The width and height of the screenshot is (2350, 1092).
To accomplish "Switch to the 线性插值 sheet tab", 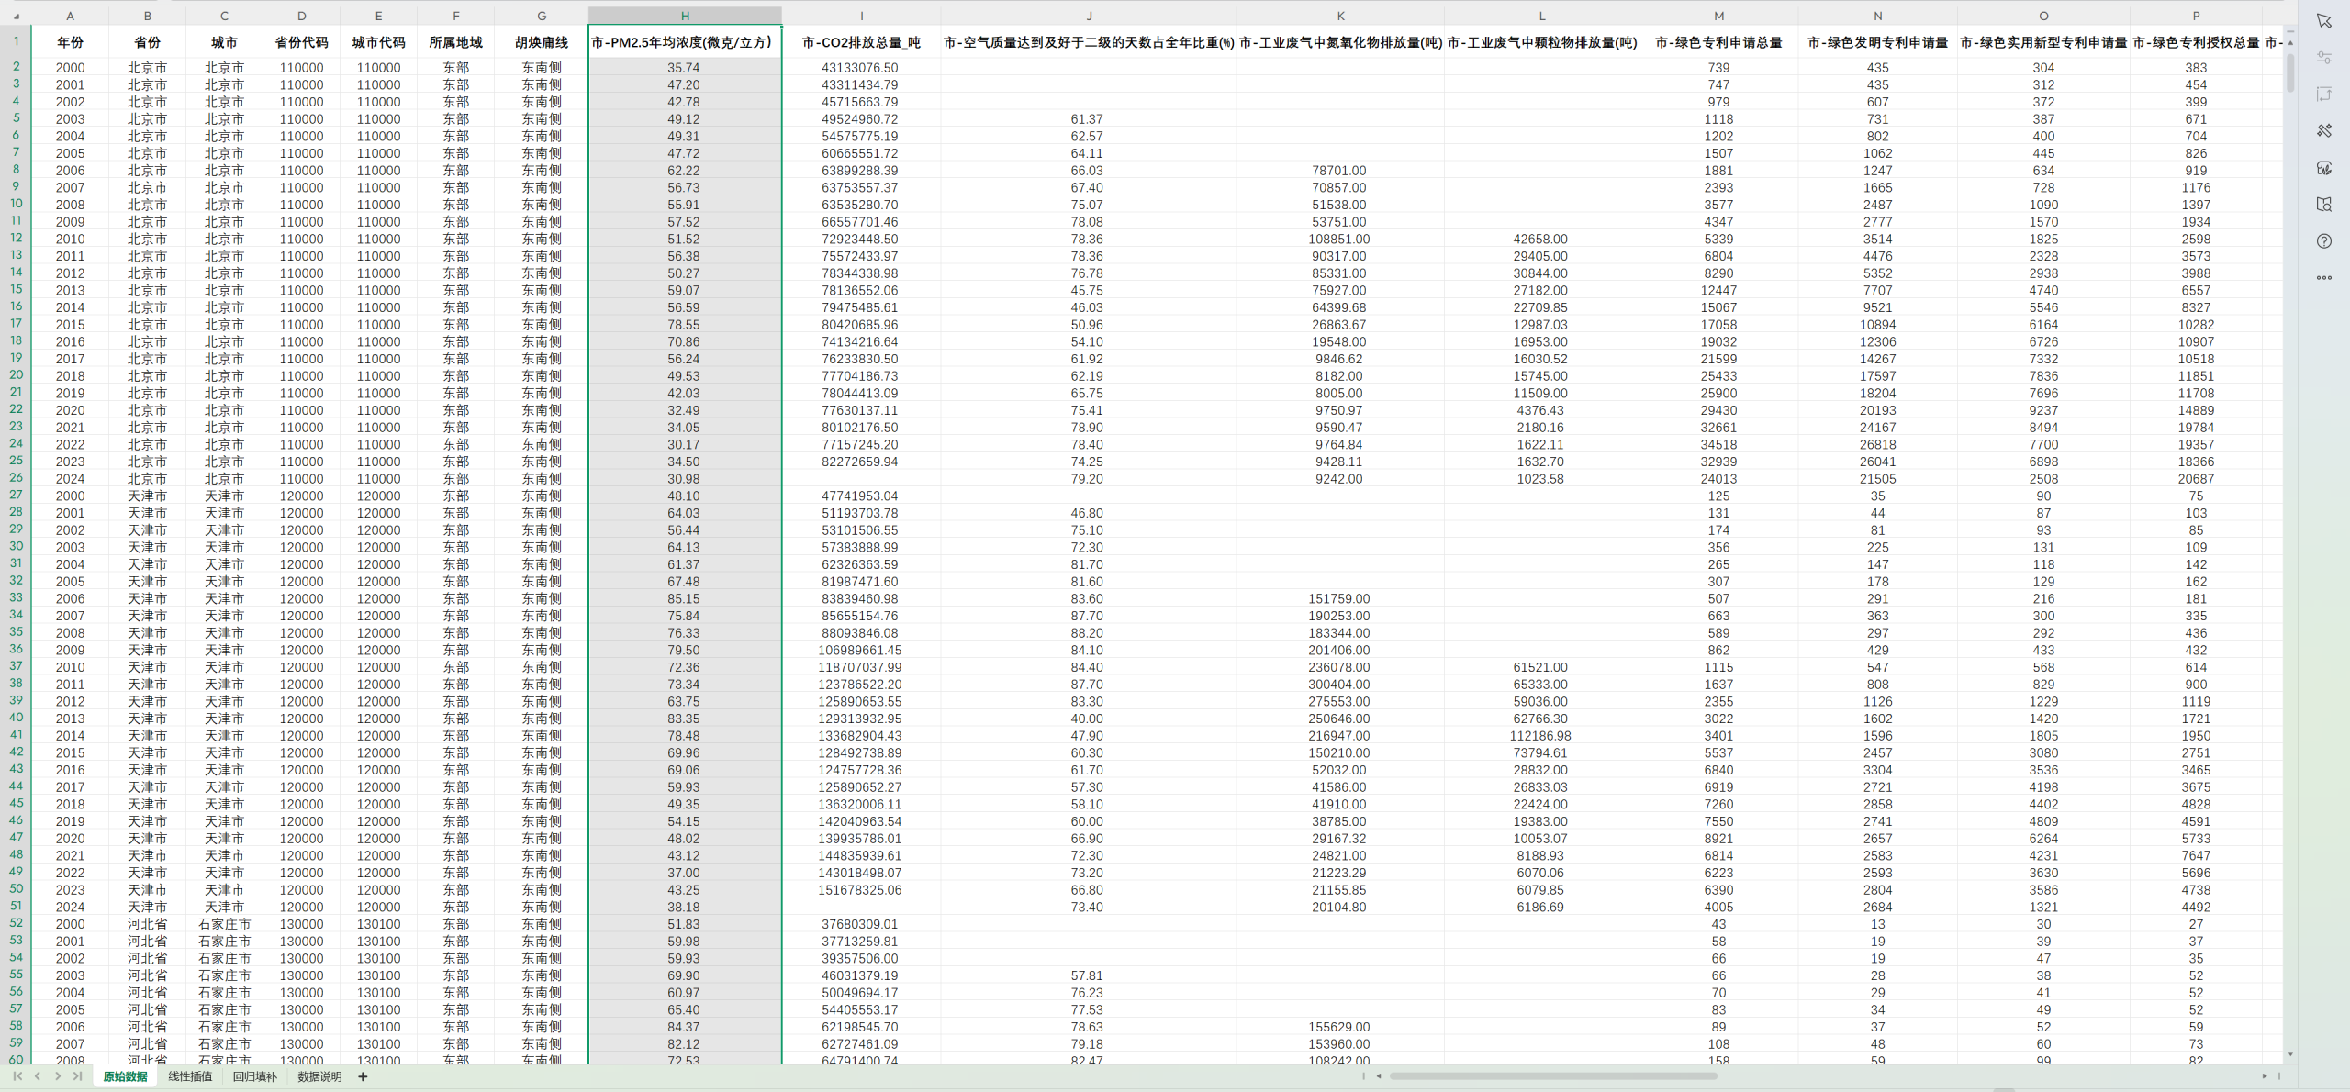I will 190,1076.
